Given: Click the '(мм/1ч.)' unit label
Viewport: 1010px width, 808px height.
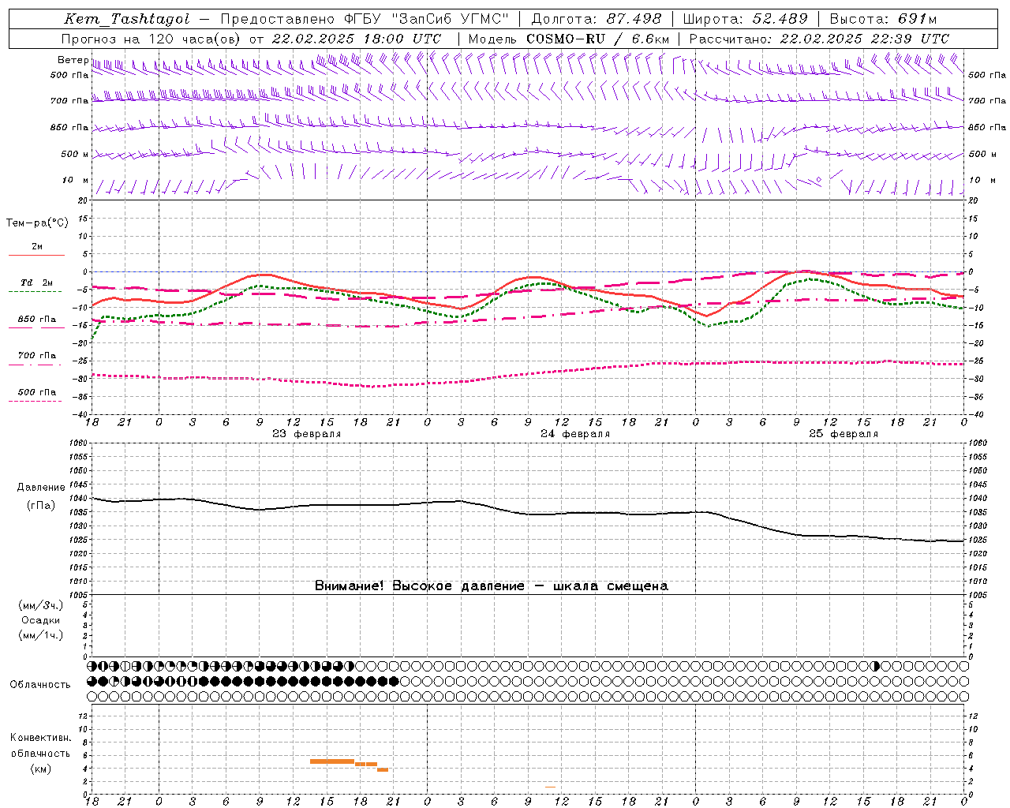Looking at the screenshot, I should click(x=41, y=635).
